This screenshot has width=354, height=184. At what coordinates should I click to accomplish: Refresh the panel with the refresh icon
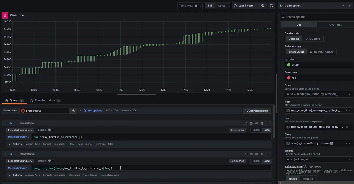pos(272,6)
